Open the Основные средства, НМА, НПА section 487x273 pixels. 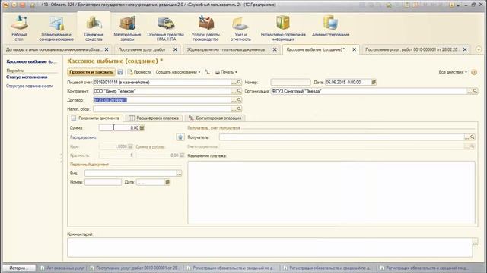click(166, 29)
